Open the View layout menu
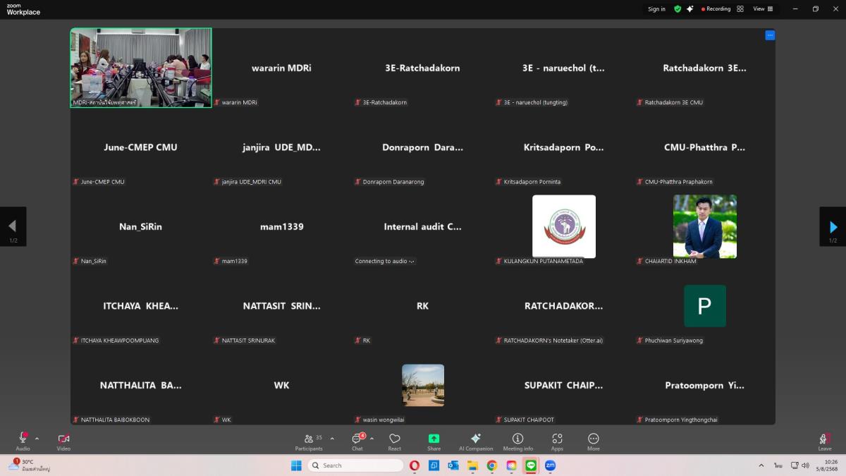This screenshot has height=476, width=846. [762, 9]
